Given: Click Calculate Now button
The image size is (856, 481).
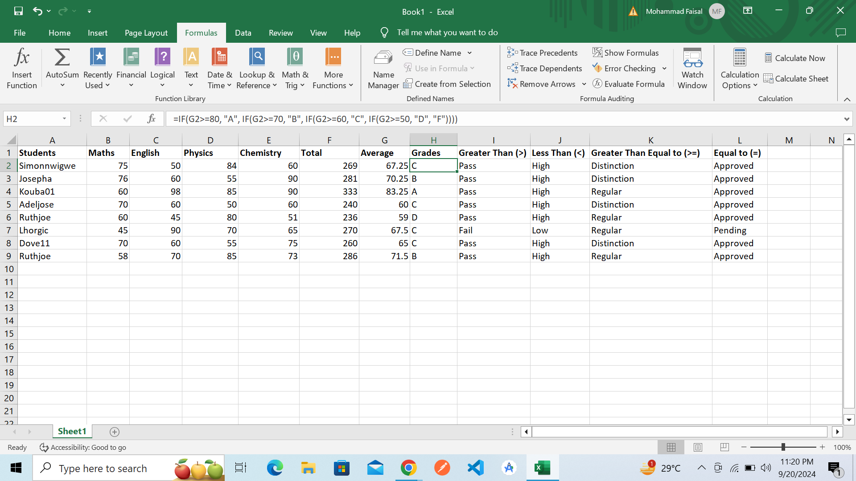Looking at the screenshot, I should pos(795,58).
